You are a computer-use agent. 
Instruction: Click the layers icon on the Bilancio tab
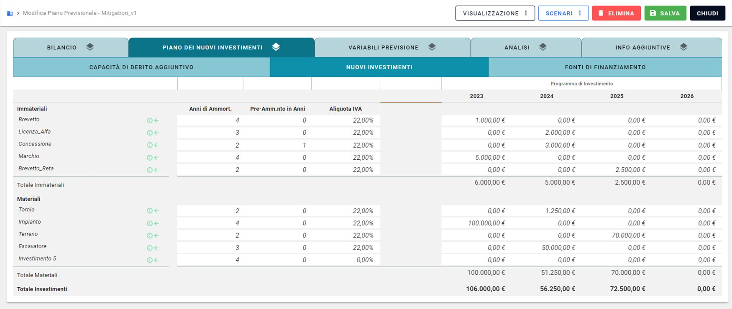[x=90, y=47]
